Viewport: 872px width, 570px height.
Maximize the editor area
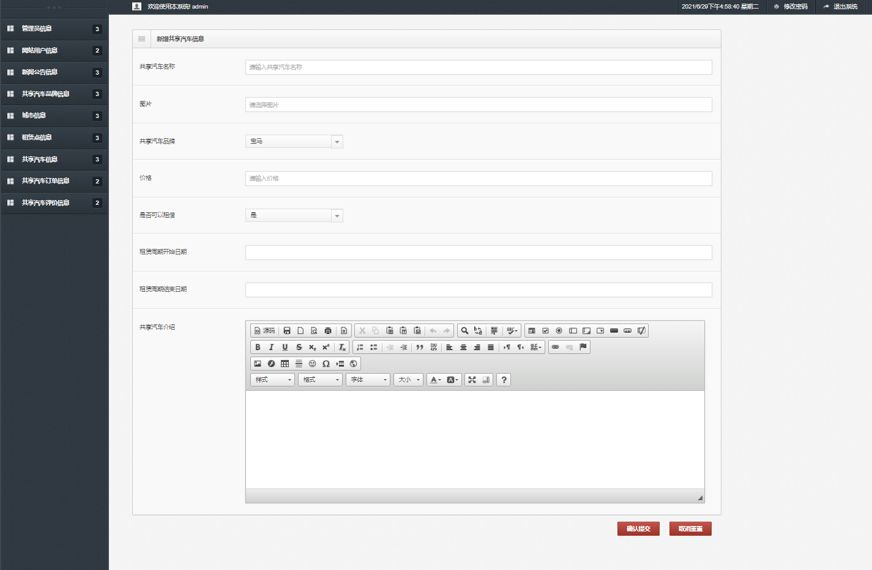pos(472,380)
